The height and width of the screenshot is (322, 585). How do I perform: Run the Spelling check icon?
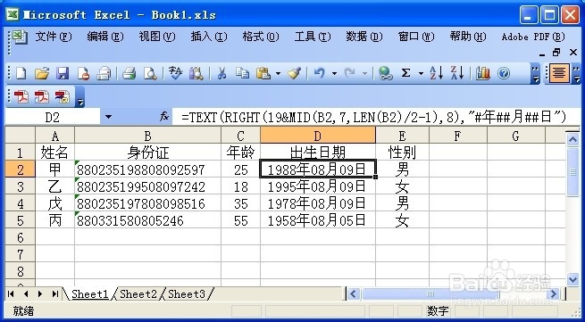pyautogui.click(x=175, y=73)
